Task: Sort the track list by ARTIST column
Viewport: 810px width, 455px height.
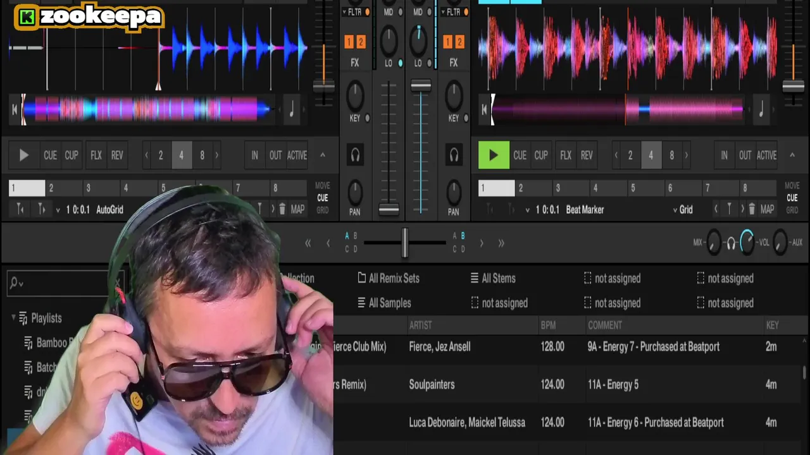Action: click(x=421, y=325)
